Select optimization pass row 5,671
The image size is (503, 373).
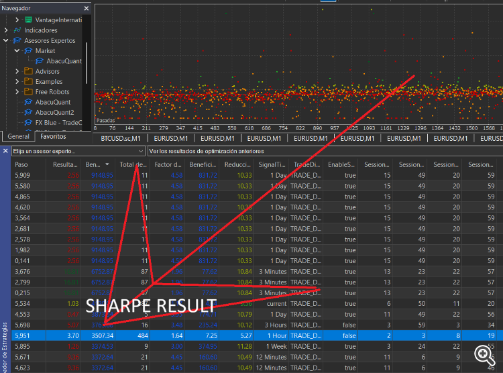pos(257,358)
